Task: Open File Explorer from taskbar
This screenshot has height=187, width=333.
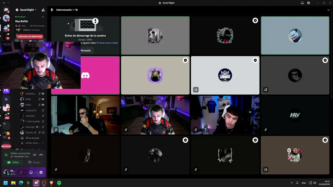Action: [13, 183]
